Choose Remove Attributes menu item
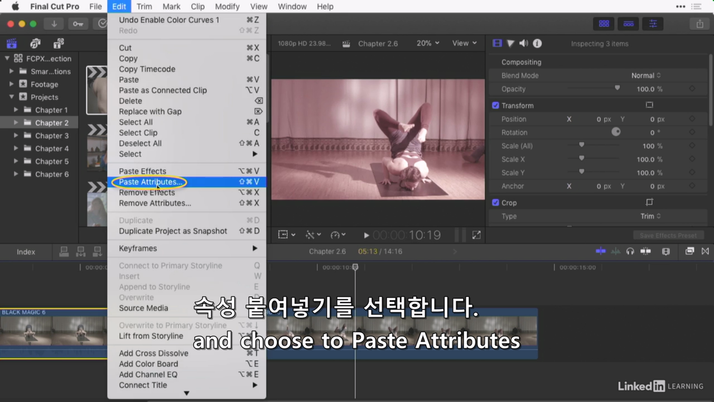The height and width of the screenshot is (402, 714). tap(186, 203)
